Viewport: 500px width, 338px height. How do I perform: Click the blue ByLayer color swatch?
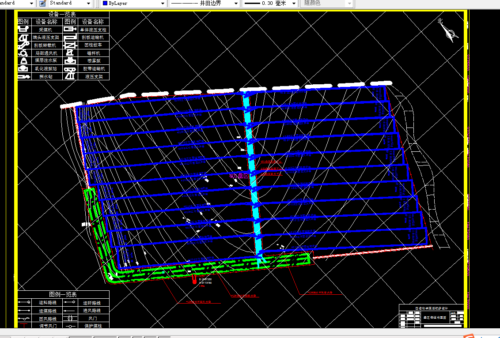105,3
